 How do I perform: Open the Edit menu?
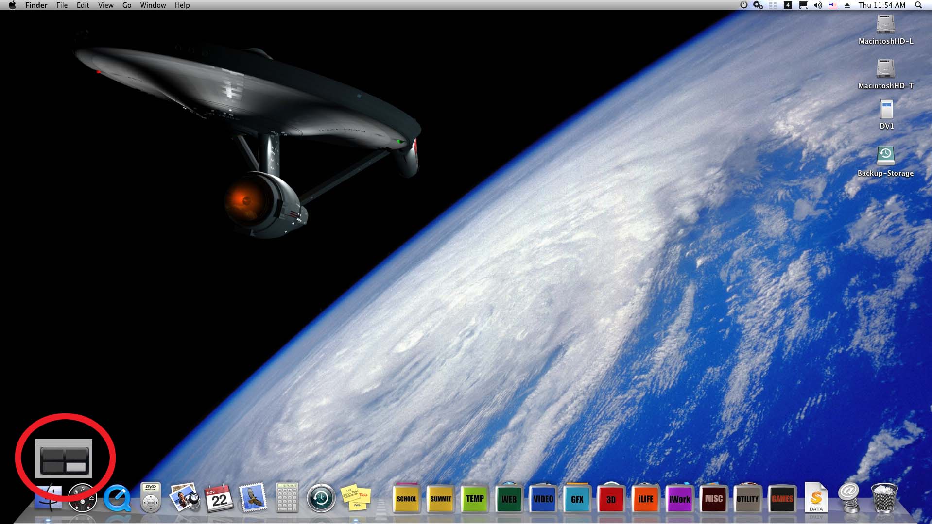tap(83, 5)
